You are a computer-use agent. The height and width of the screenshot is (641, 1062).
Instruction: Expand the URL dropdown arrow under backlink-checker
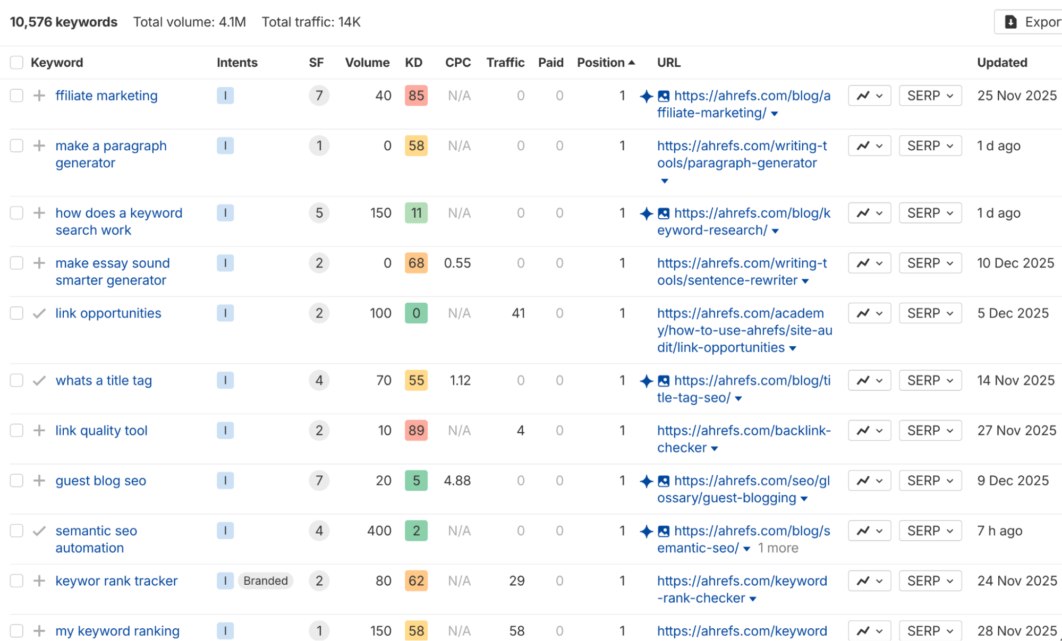[x=715, y=448]
